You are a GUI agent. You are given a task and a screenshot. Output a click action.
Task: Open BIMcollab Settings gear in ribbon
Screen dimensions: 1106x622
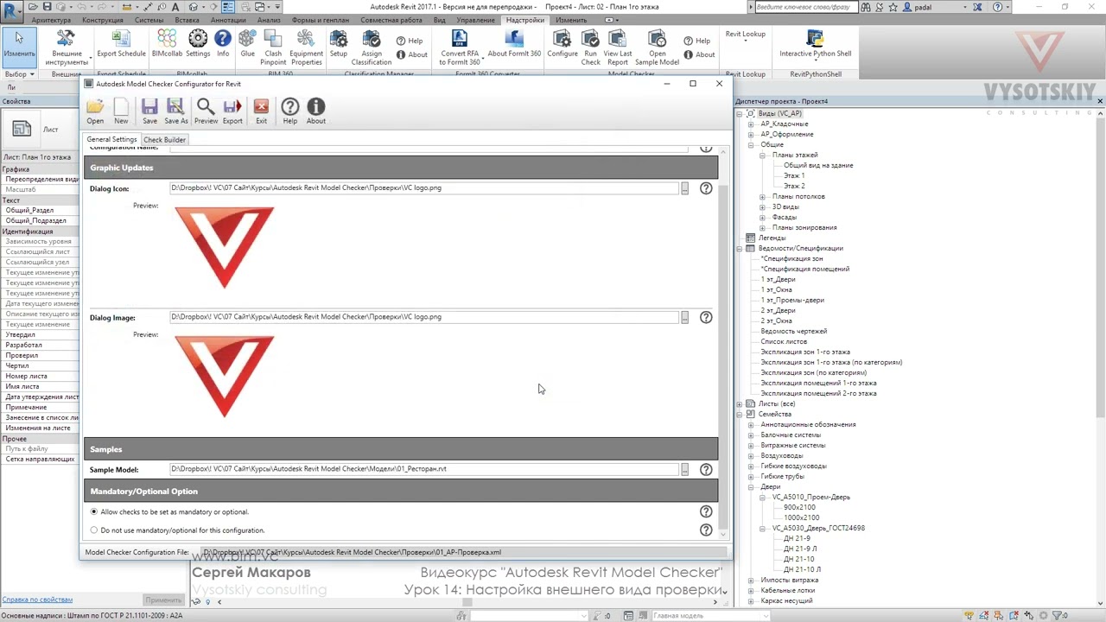coord(198,44)
